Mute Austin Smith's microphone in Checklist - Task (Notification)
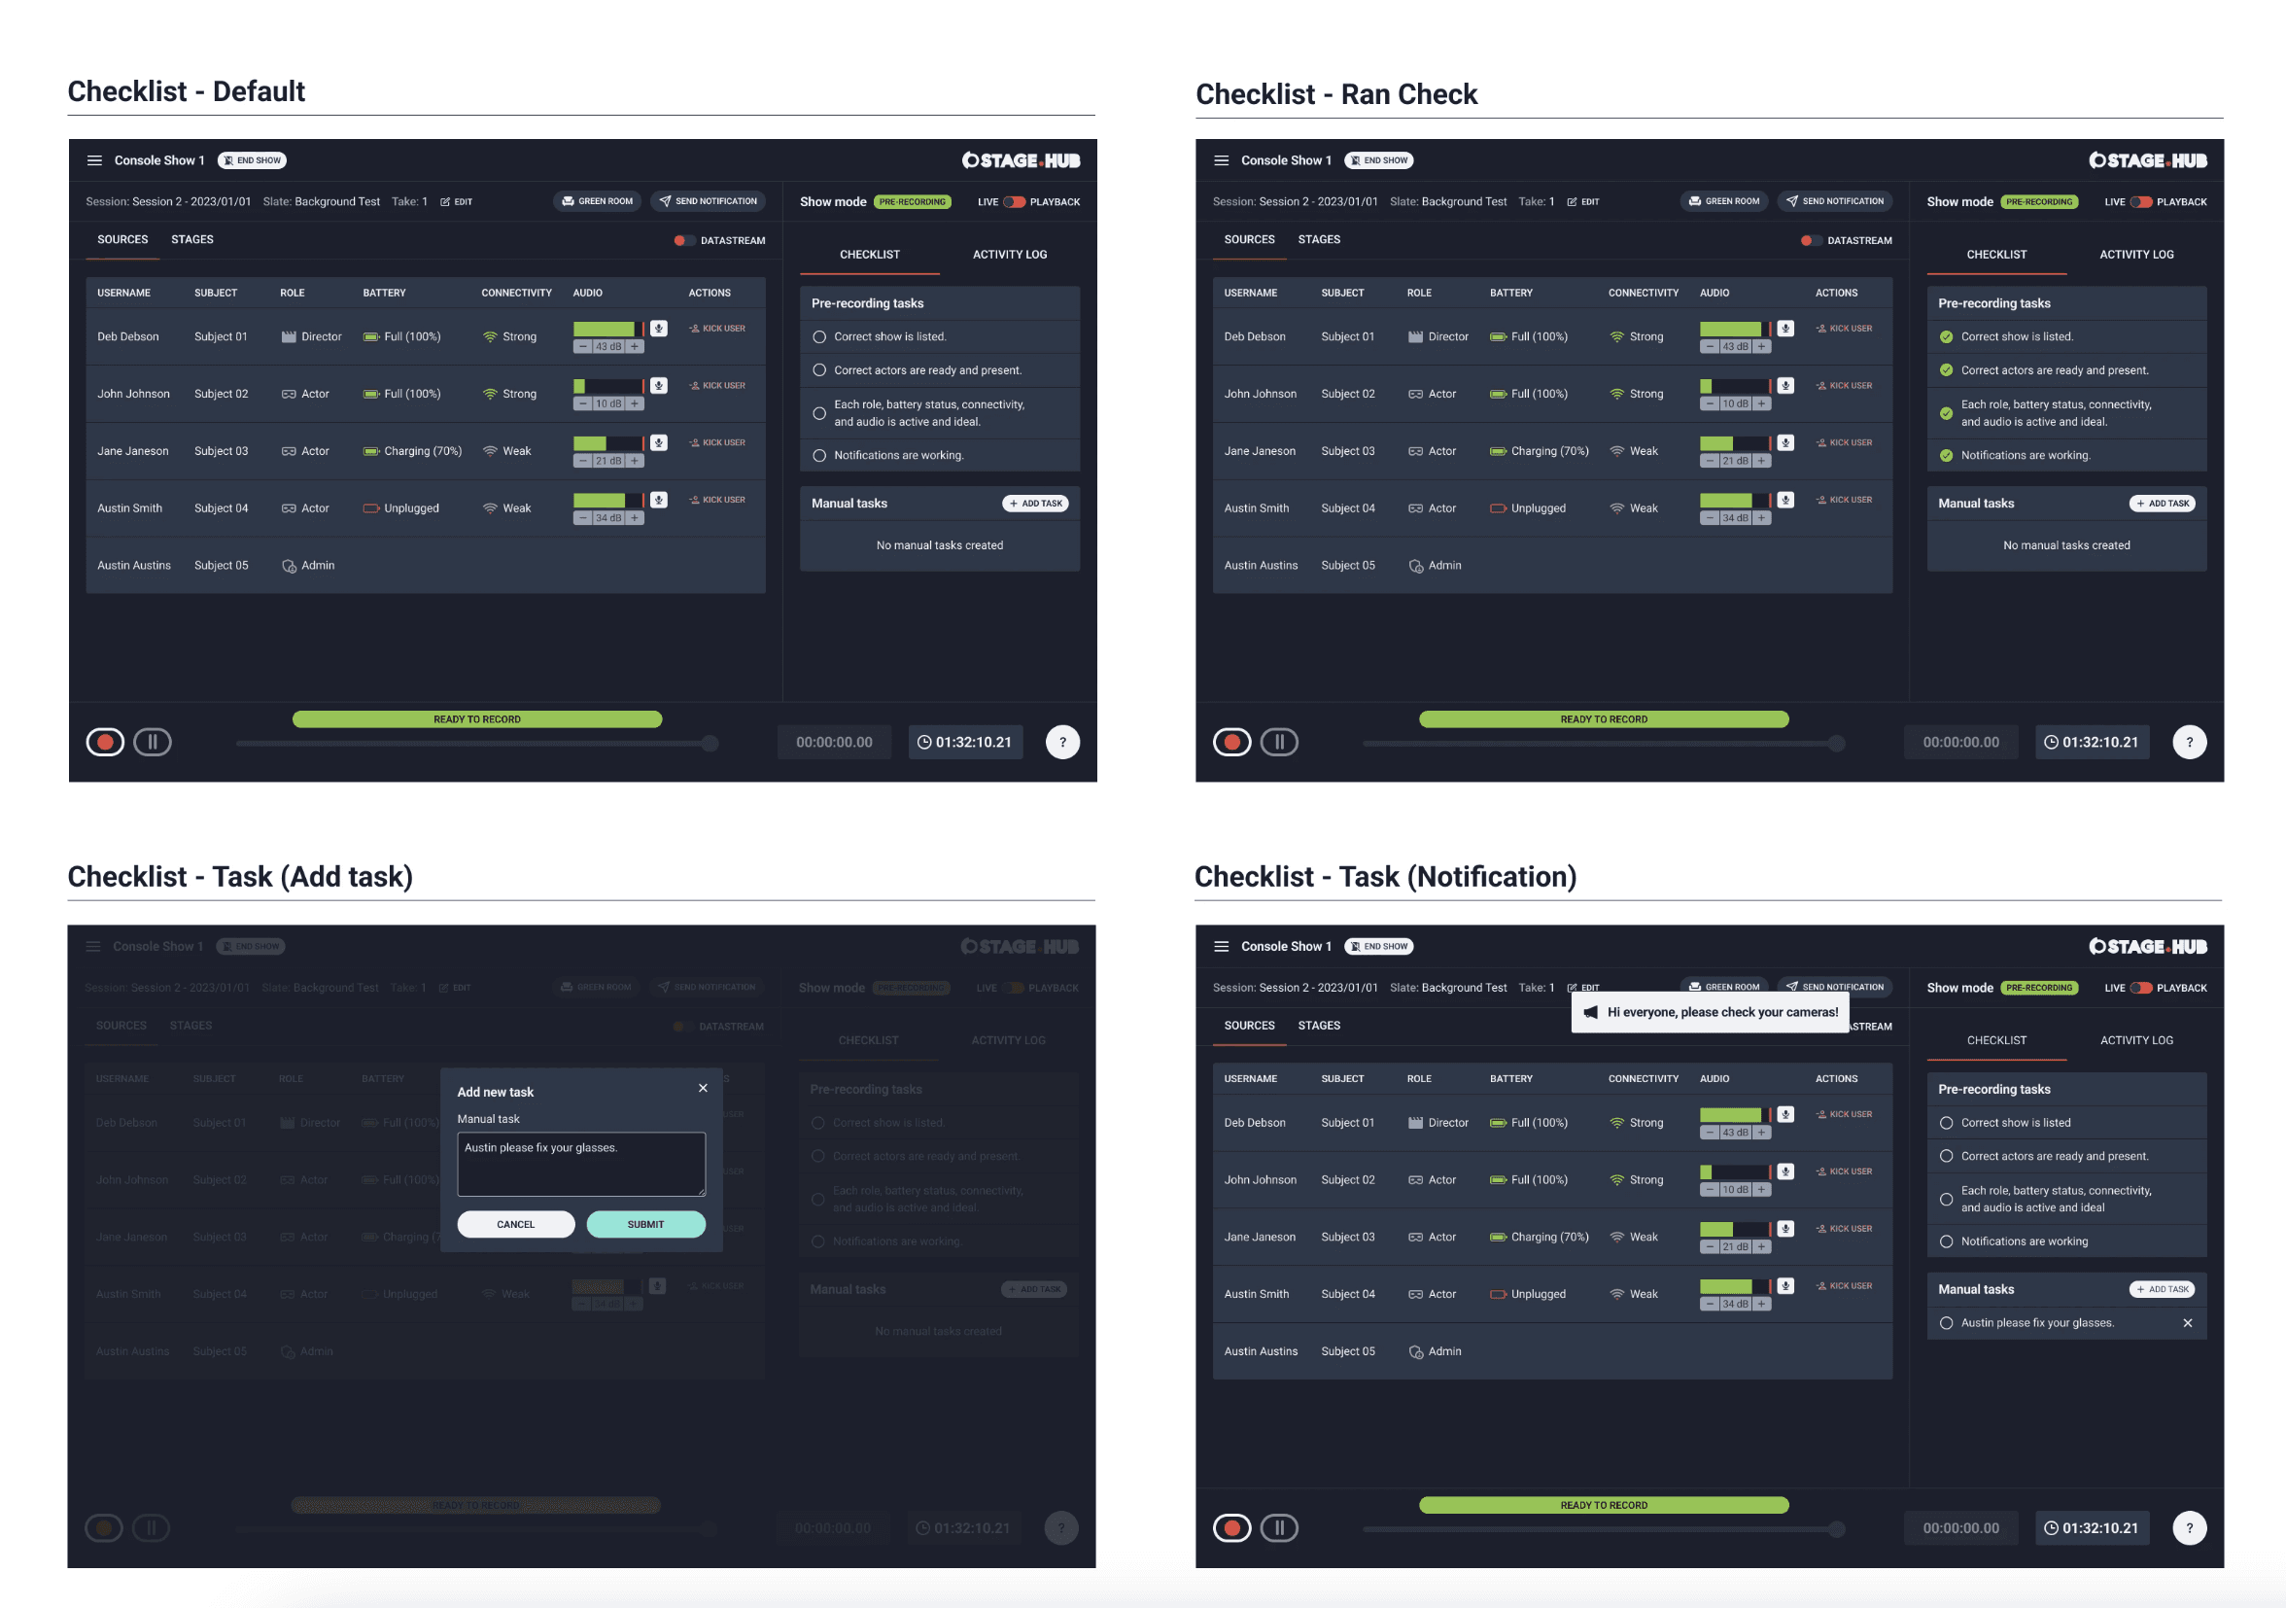 1786,1285
